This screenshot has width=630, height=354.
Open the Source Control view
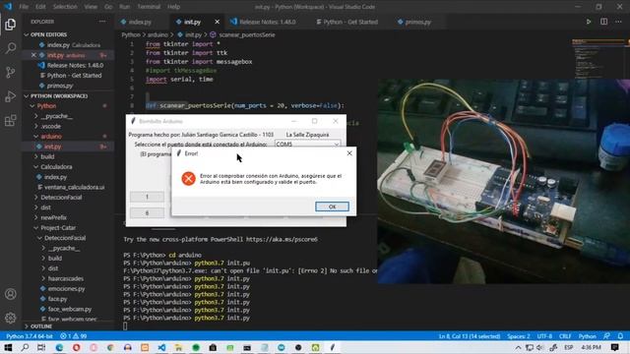click(11, 72)
